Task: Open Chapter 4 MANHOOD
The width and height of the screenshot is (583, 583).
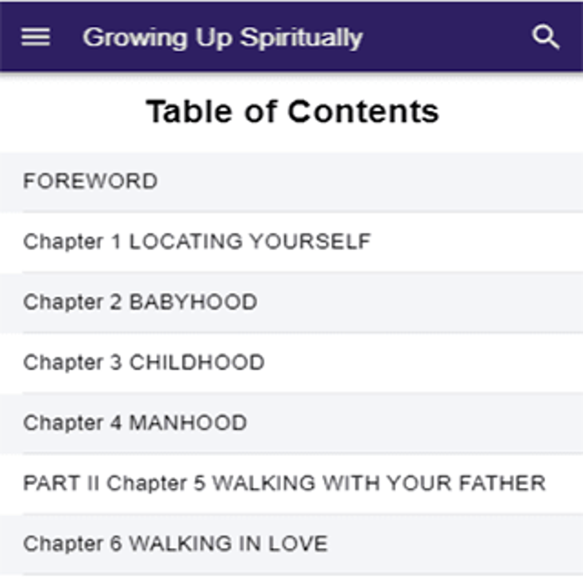Action: pyautogui.click(x=291, y=424)
